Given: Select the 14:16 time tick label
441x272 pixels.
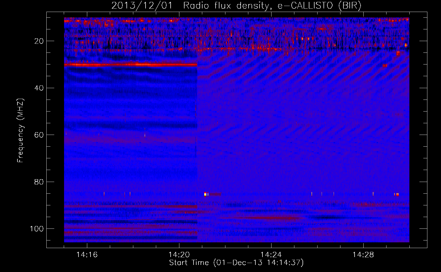Looking at the screenshot, I should 87,255.
